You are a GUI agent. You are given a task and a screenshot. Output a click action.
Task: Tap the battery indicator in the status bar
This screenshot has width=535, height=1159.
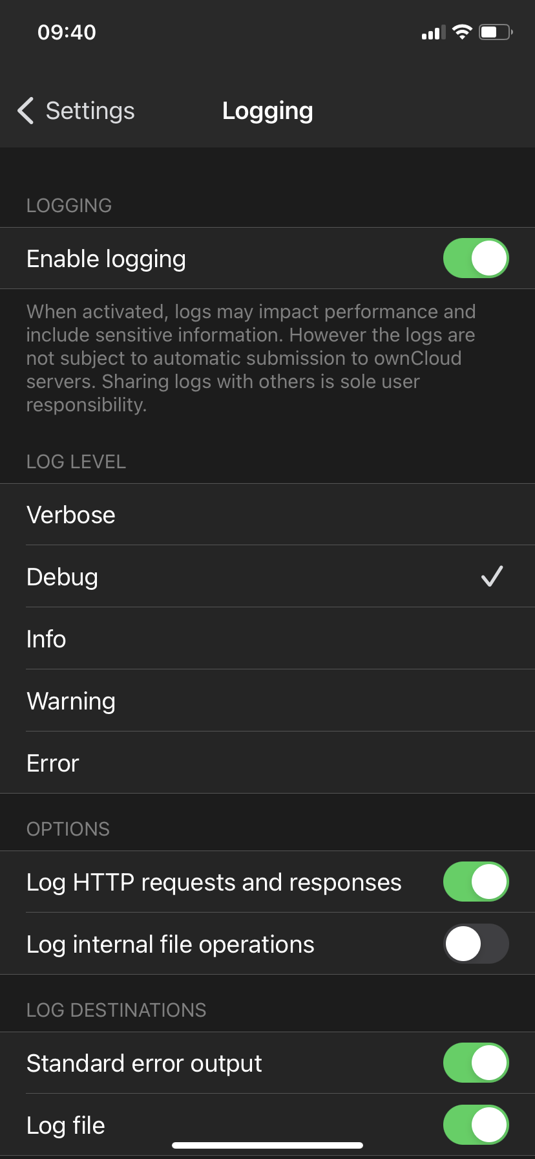coord(494,32)
